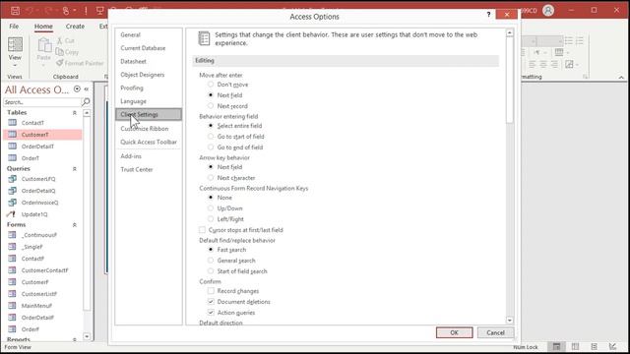Screen dimensions: 630x354
Task: Uncheck Action queries confirmation
Action: tap(211, 313)
